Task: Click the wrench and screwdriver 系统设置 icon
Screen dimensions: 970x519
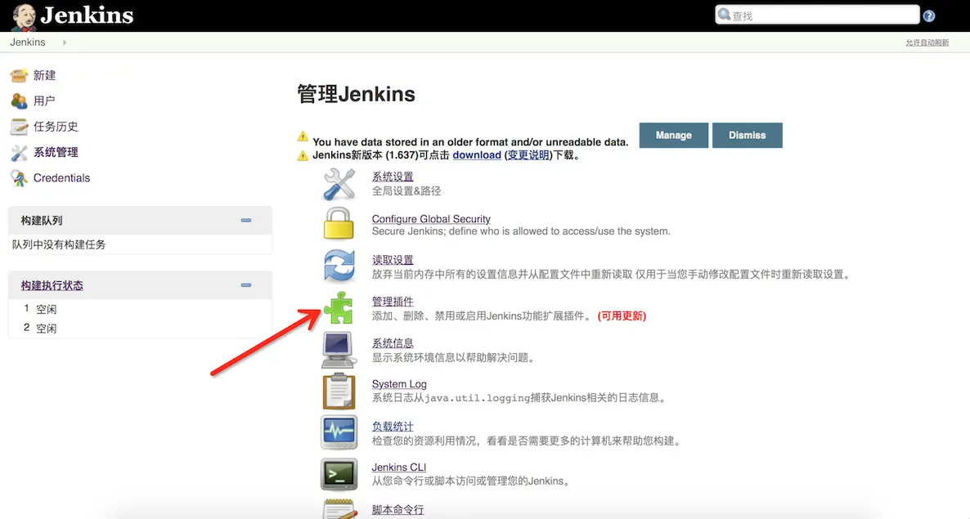Action: (339, 184)
